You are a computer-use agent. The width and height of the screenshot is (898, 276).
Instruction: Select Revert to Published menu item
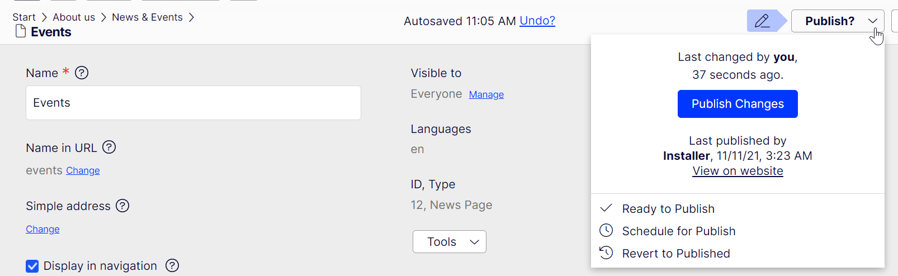coord(675,254)
